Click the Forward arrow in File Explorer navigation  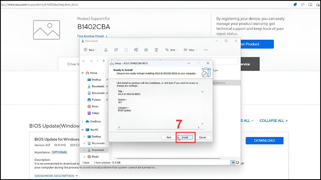(x=91, y=61)
